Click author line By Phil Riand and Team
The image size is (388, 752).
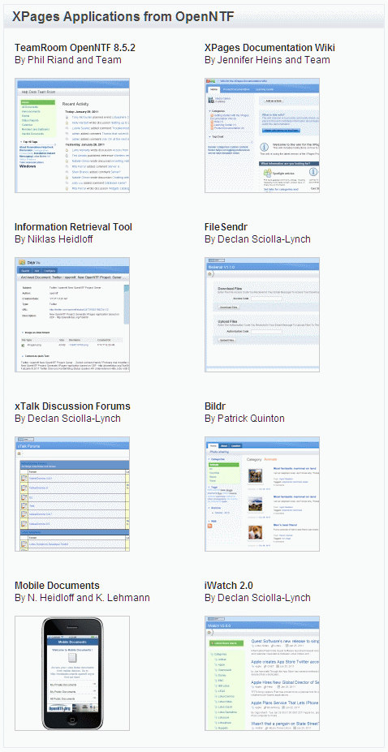(x=68, y=60)
